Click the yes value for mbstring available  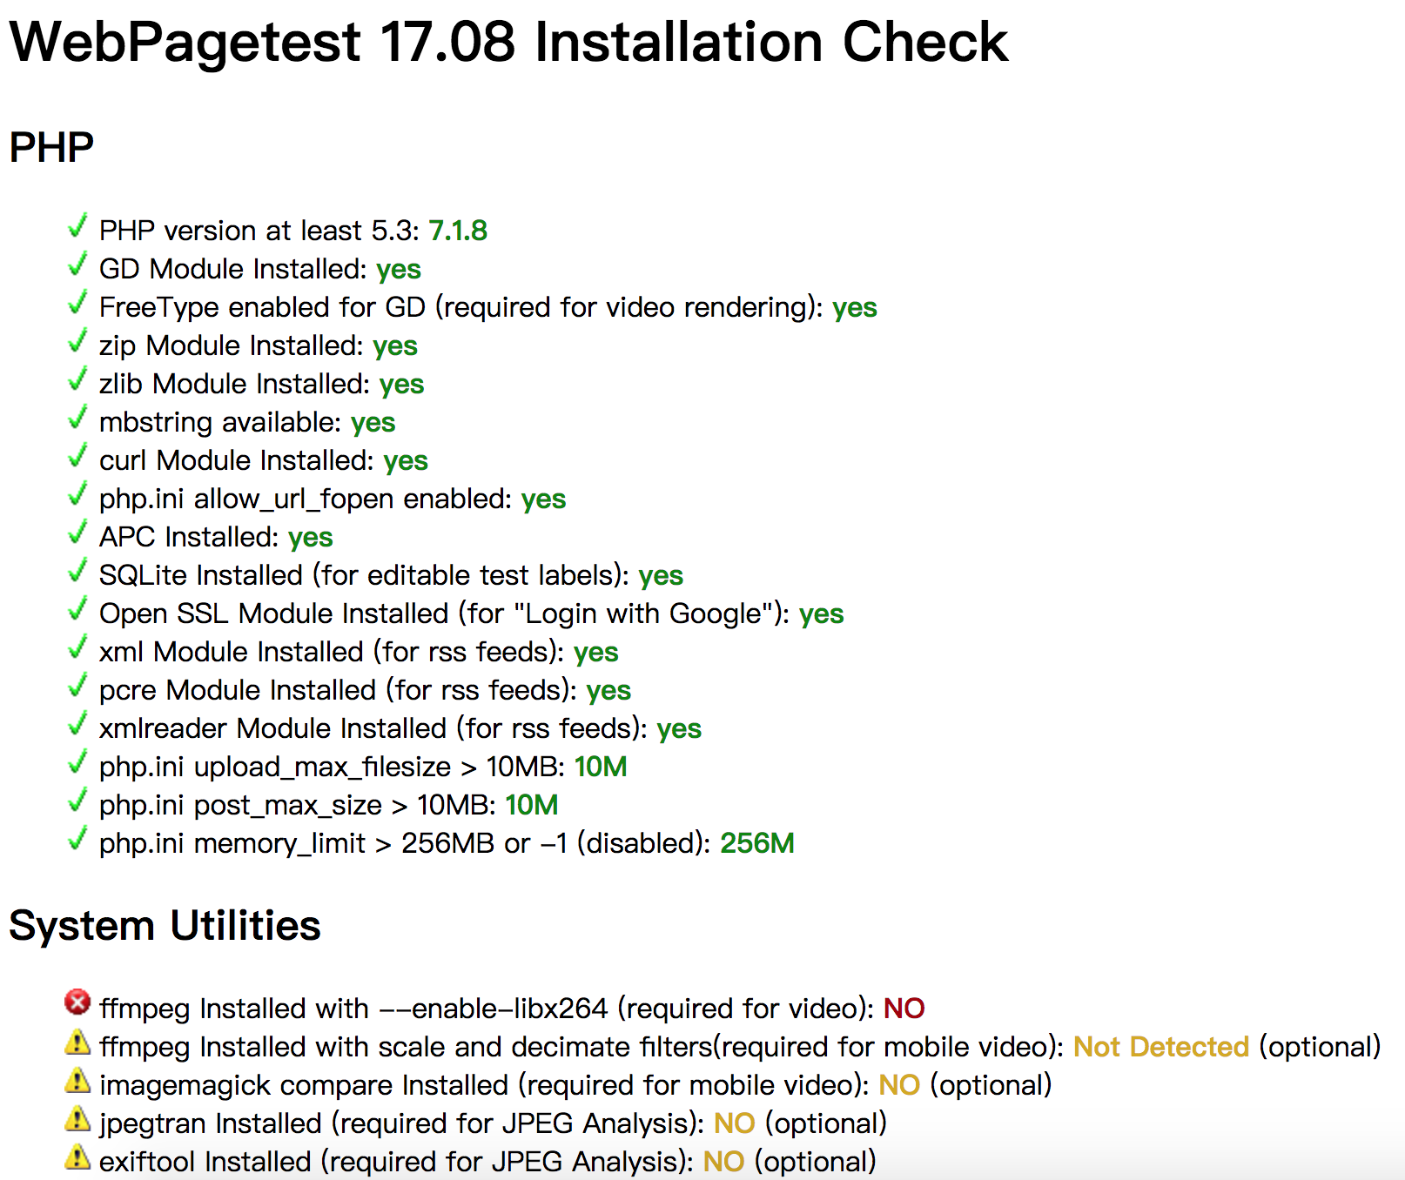pos(373,423)
